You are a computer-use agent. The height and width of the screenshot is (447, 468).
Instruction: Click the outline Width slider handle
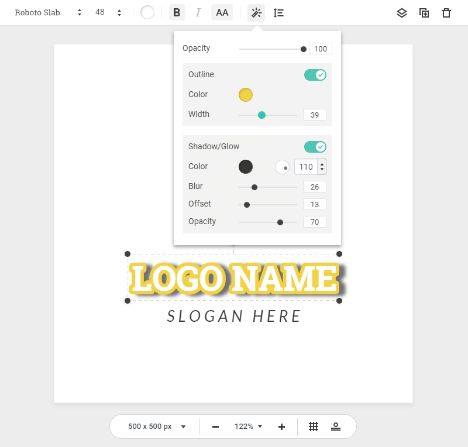261,115
